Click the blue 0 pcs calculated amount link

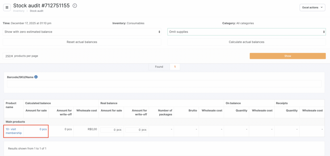click(43, 129)
